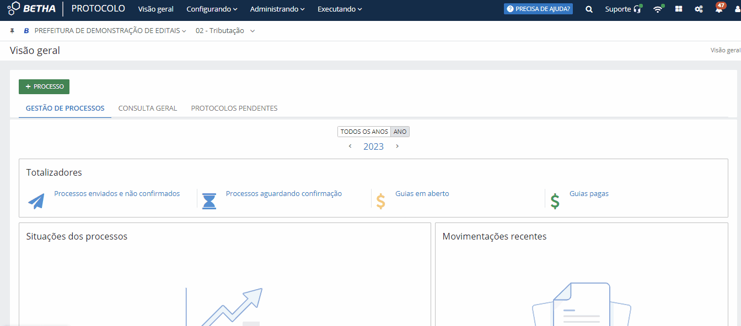Click the PRECISA DE AJUDA? button
Image resolution: width=741 pixels, height=326 pixels.
(x=538, y=9)
